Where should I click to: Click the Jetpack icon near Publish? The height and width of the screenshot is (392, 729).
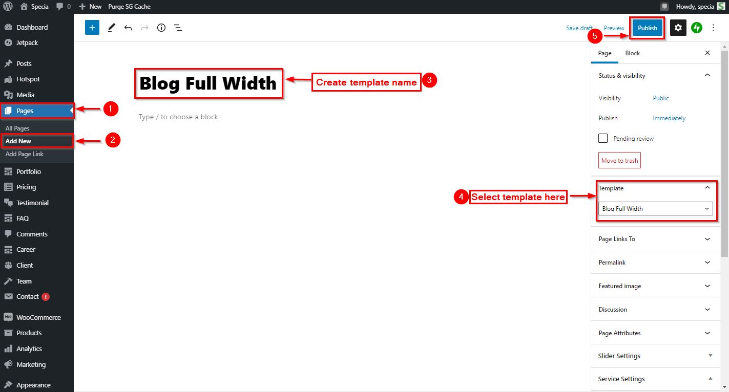click(697, 28)
